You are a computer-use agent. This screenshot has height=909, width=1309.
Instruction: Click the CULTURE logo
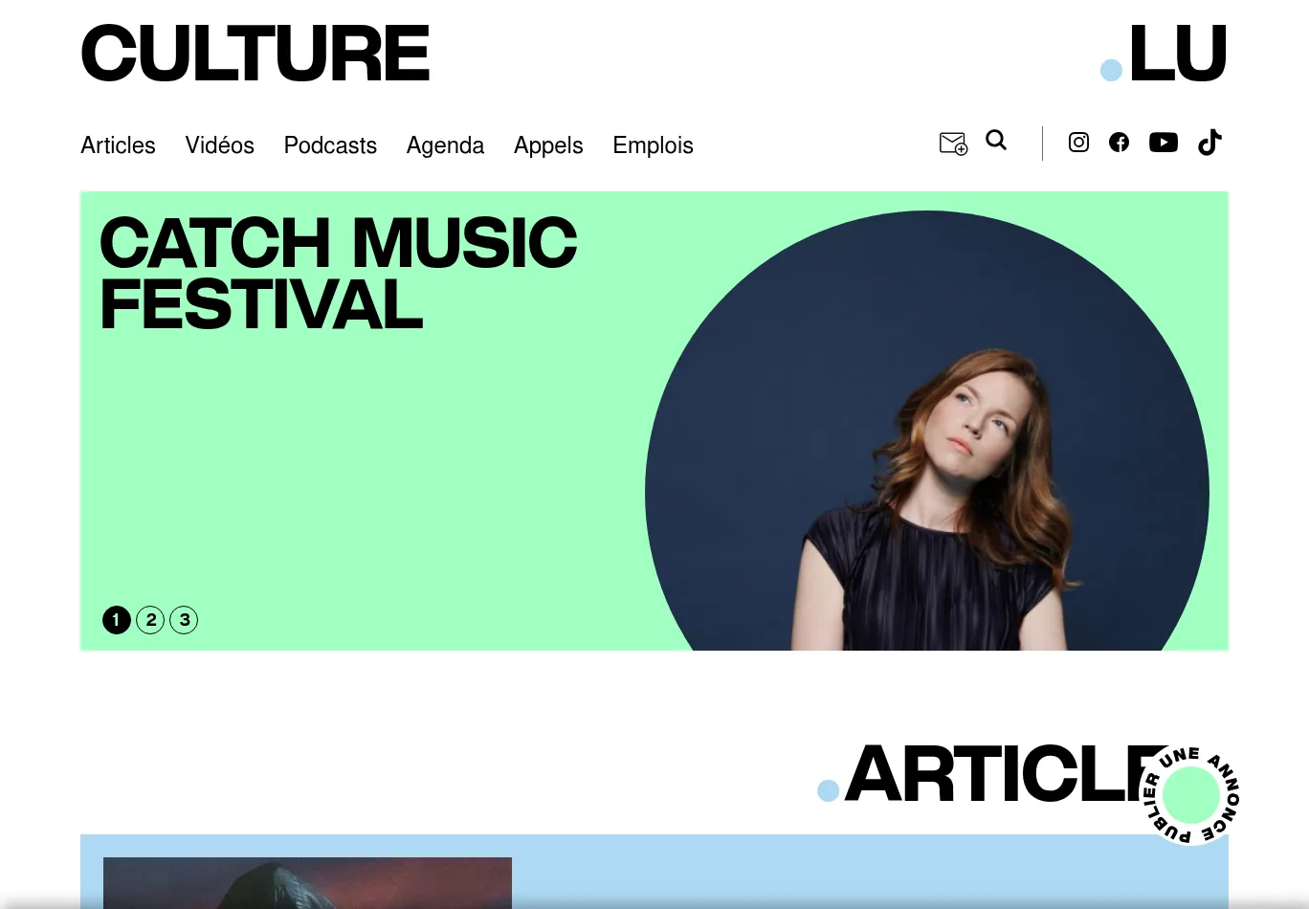[255, 54]
